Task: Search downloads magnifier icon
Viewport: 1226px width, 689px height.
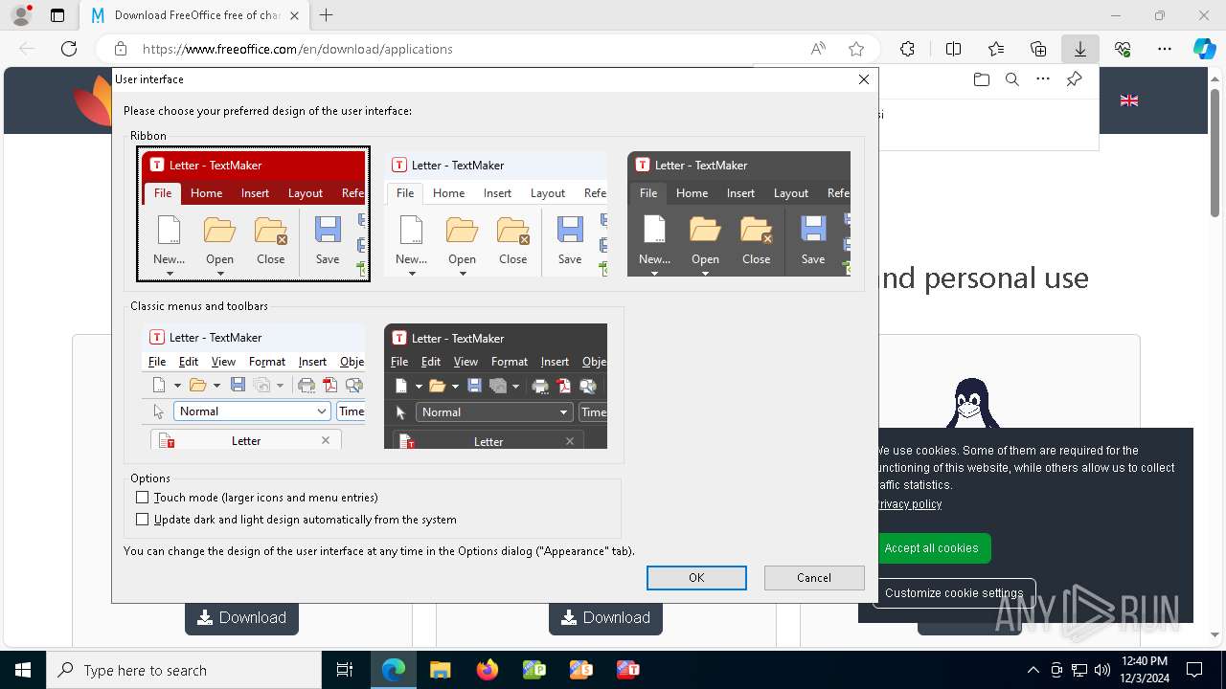Action: coord(1012,79)
